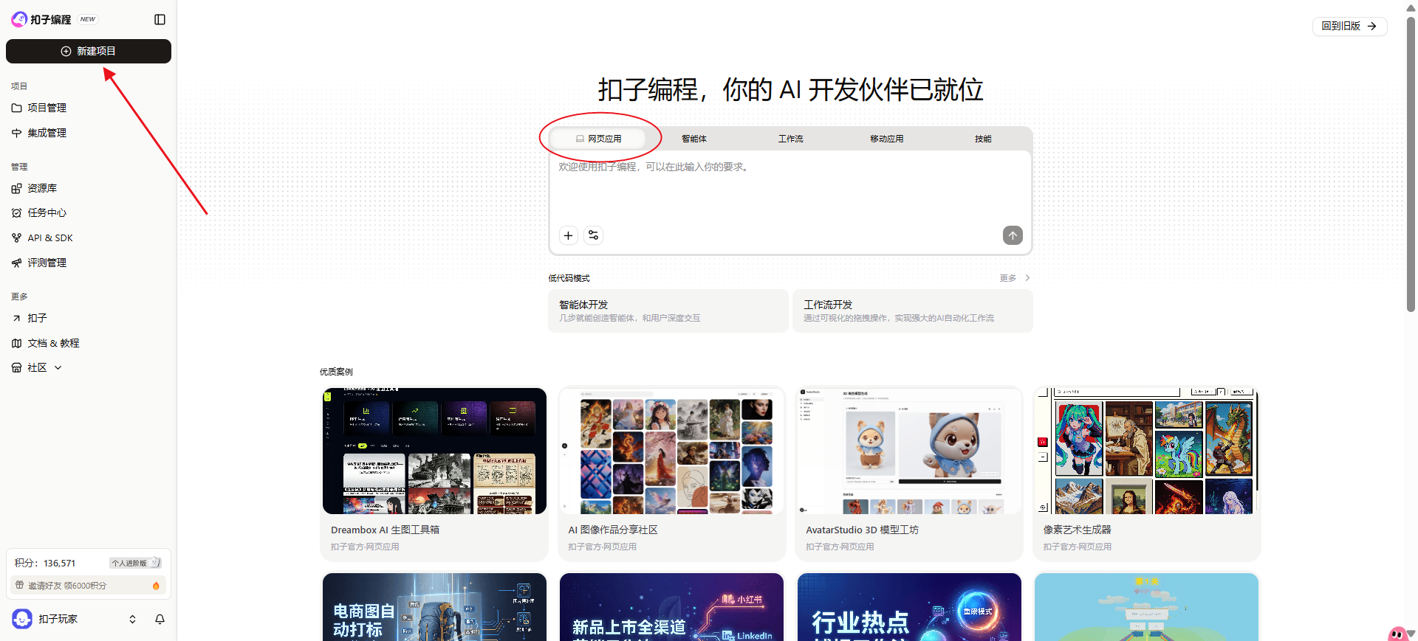Open the prompt settings sliders icon
This screenshot has height=641, width=1418.
coord(593,235)
